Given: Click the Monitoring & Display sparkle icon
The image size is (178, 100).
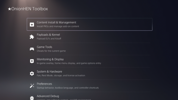Looking at the screenshot, I should [32, 61].
